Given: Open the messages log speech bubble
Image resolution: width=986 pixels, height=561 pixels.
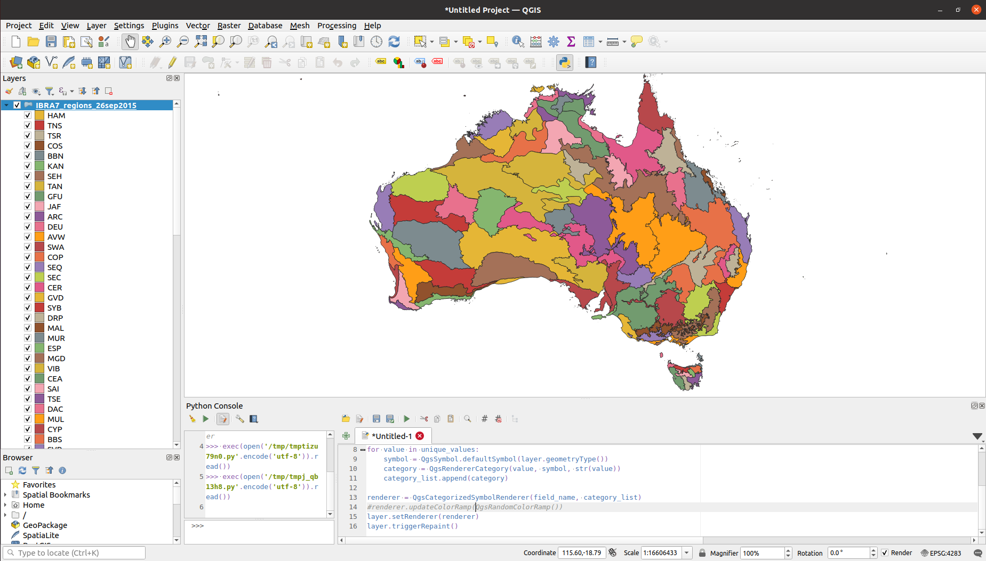Looking at the screenshot, I should coord(977,552).
